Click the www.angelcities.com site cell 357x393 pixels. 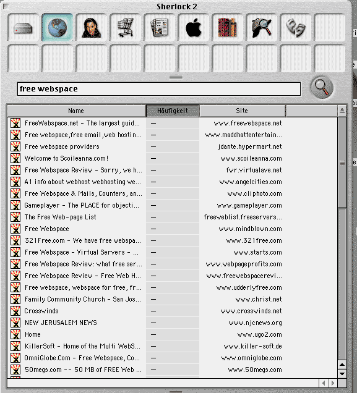tap(251, 182)
